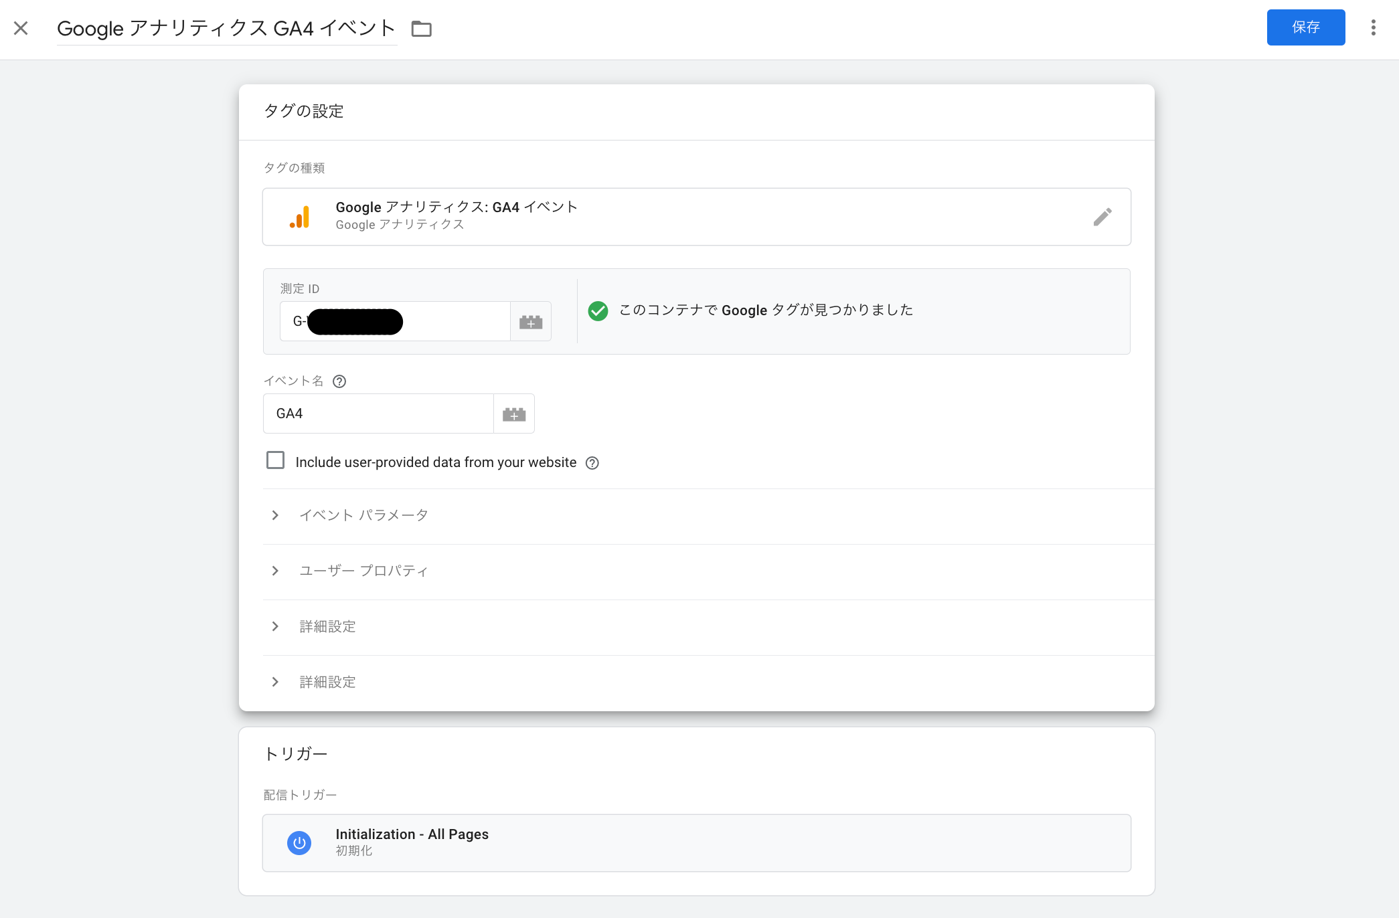The image size is (1399, 918).
Task: Click the event name field showing GA4
Action: click(378, 413)
